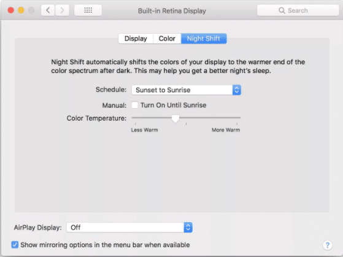The image size is (343, 257).
Task: Click the magnifying glass search icon
Action: click(282, 10)
